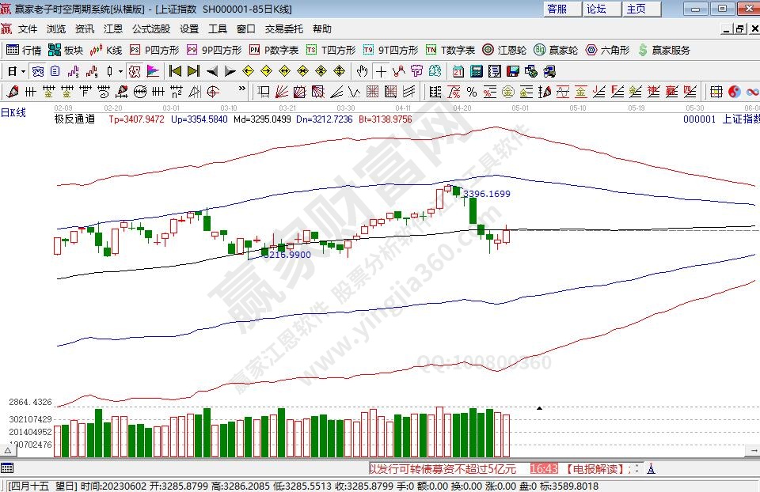Click the calendar date icon
760x492 pixels.
(458, 71)
